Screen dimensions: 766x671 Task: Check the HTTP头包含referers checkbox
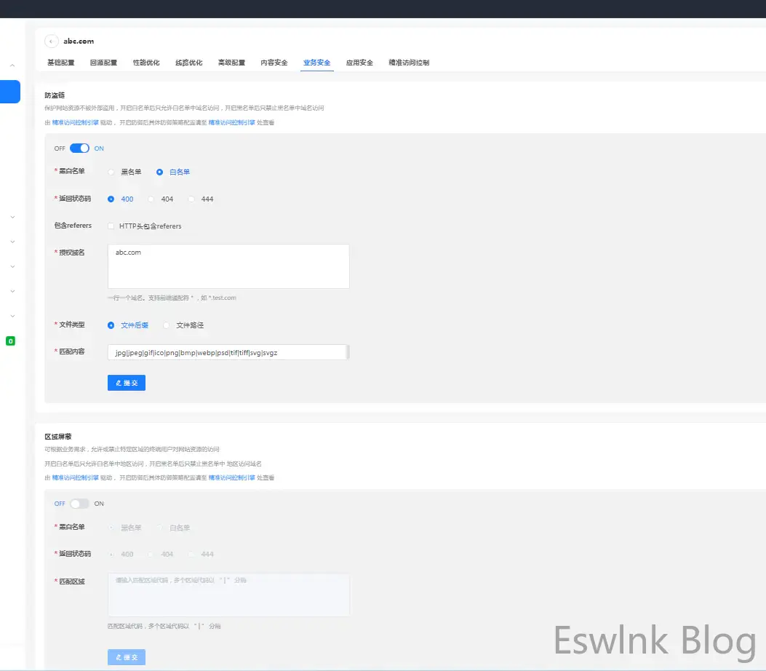(111, 226)
